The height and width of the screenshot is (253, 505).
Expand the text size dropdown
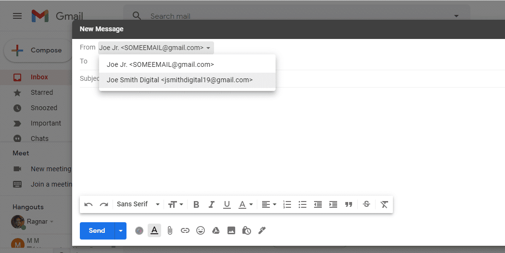[176, 204]
